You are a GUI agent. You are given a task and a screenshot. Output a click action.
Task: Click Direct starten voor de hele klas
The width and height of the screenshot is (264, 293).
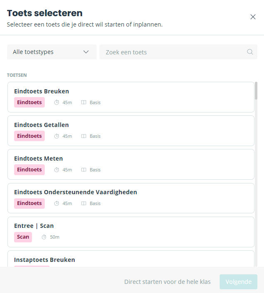(x=167, y=282)
